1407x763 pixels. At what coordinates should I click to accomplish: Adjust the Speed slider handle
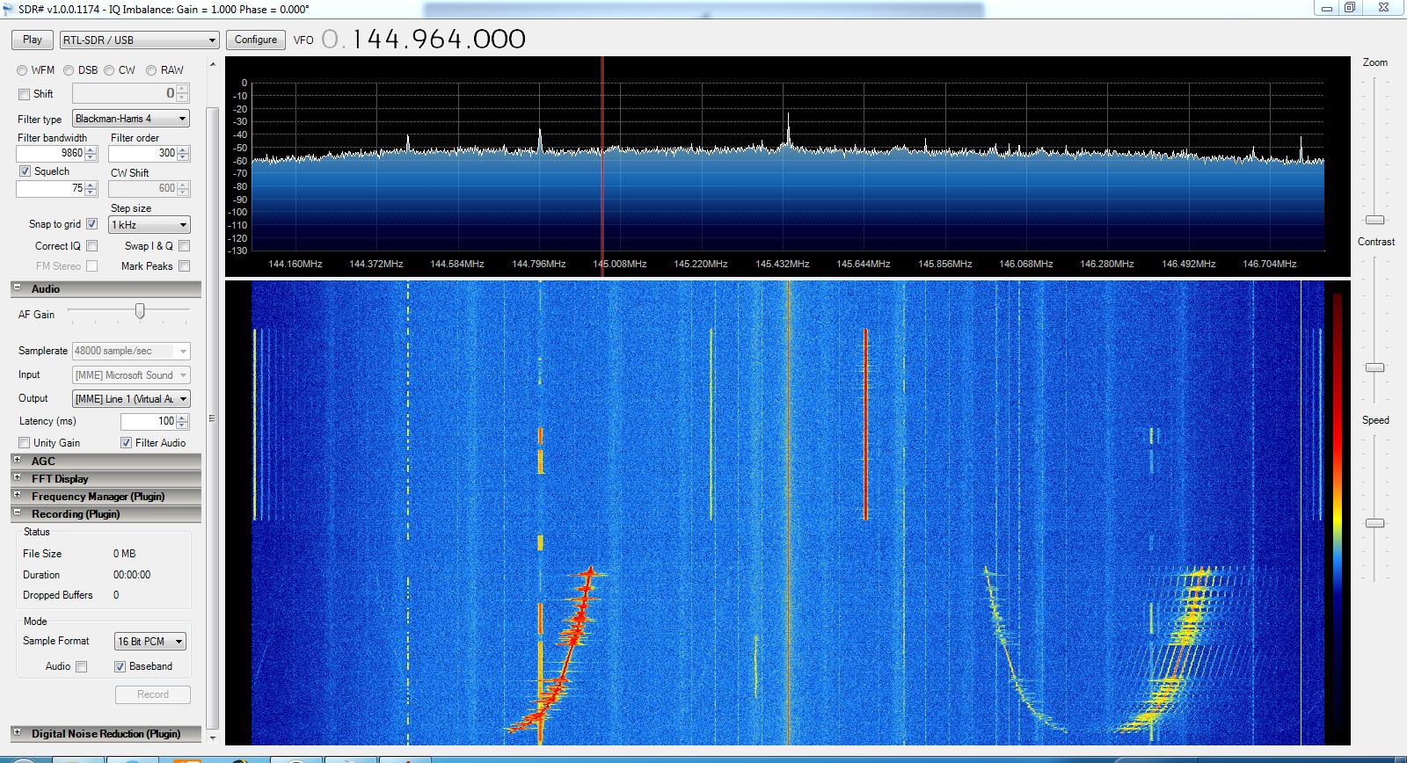point(1374,523)
